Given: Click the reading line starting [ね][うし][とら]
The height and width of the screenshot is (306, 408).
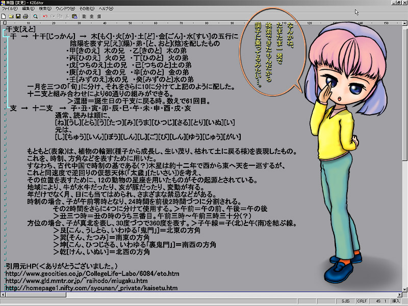Looking at the screenshot, I should (x=145, y=122).
